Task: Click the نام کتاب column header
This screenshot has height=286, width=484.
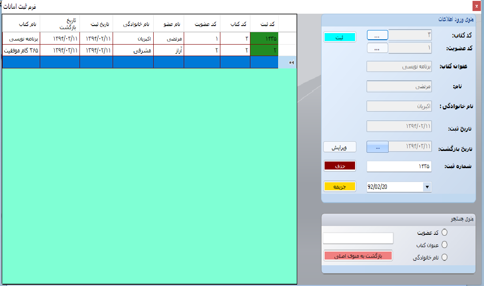Action: tap(21, 23)
